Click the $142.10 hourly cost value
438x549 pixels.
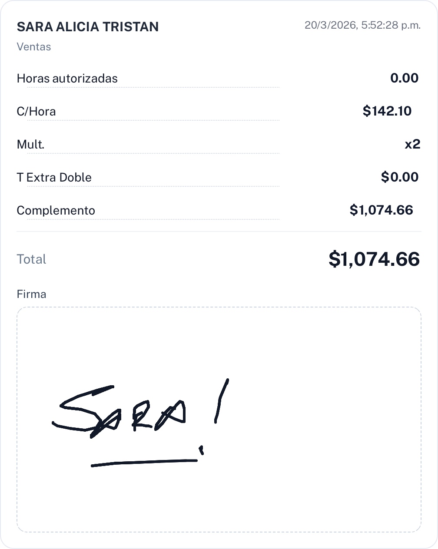[387, 111]
